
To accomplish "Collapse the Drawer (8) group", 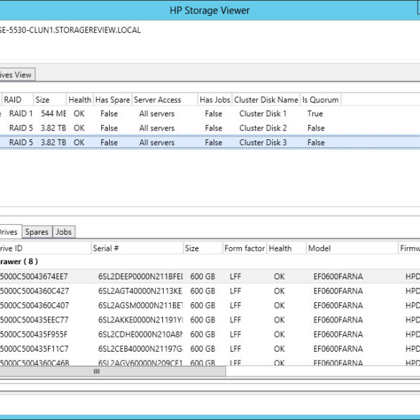I will point(19,262).
